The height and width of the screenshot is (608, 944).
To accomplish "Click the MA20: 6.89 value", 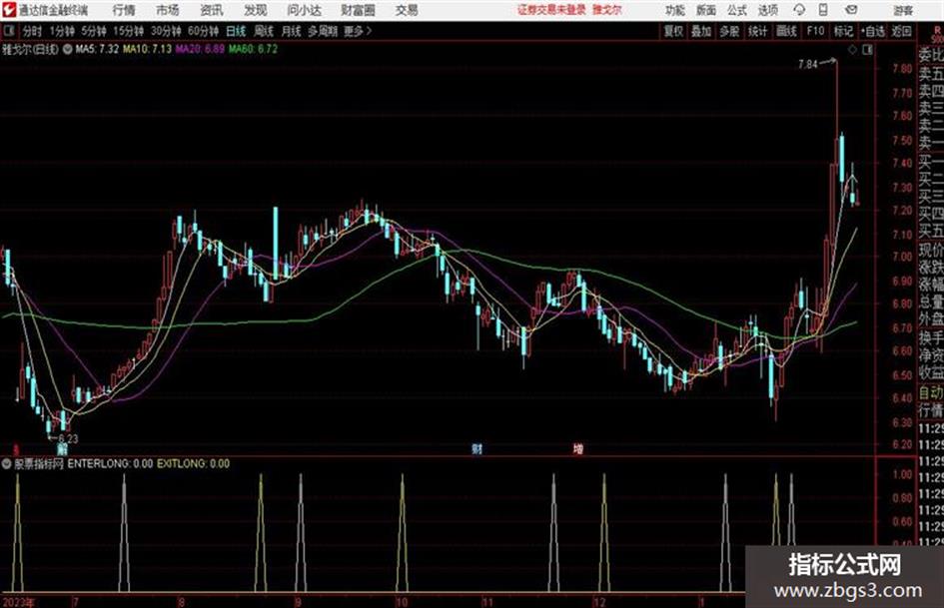I will click(200, 49).
